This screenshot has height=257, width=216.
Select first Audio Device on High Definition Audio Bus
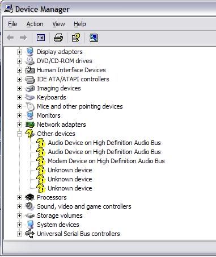coord(104,143)
